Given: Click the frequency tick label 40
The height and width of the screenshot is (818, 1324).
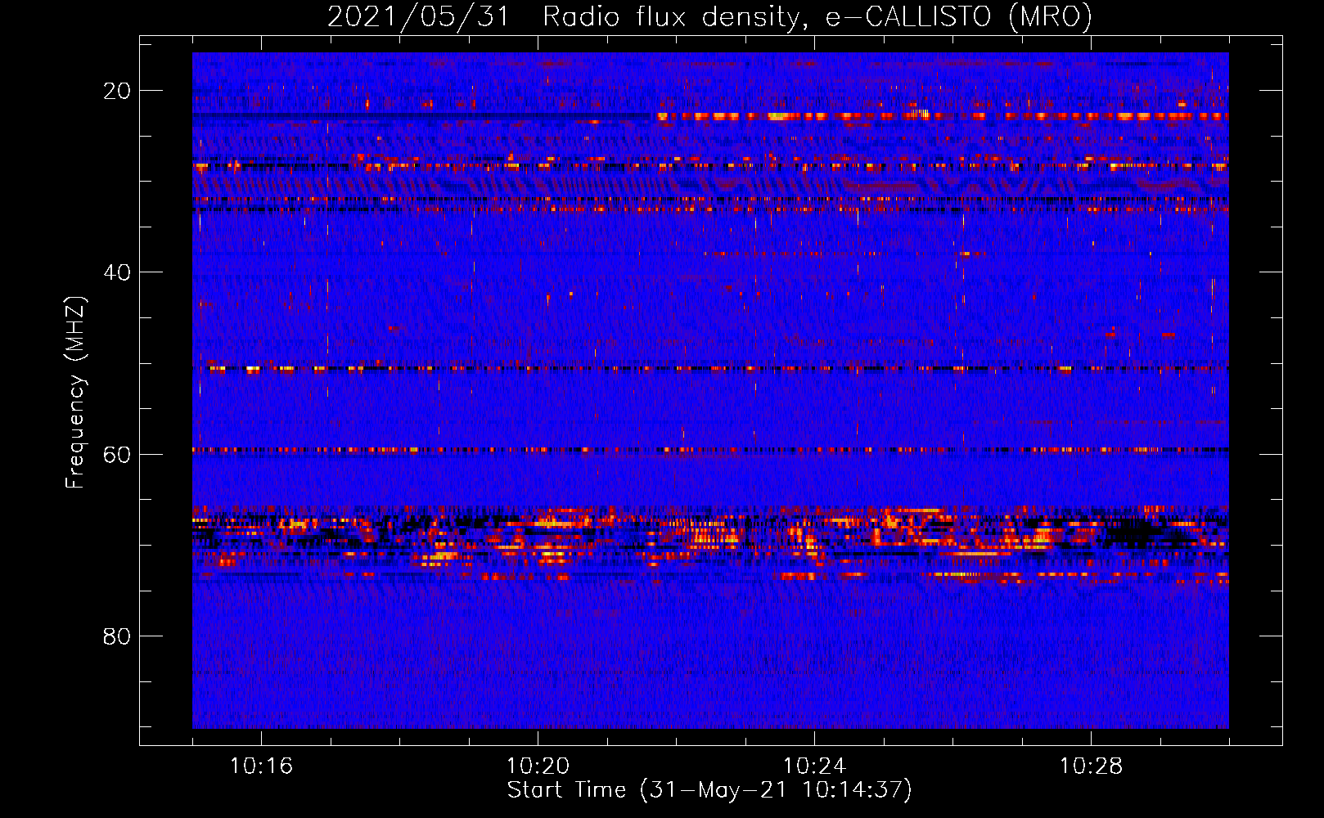Looking at the screenshot, I should 117,272.
